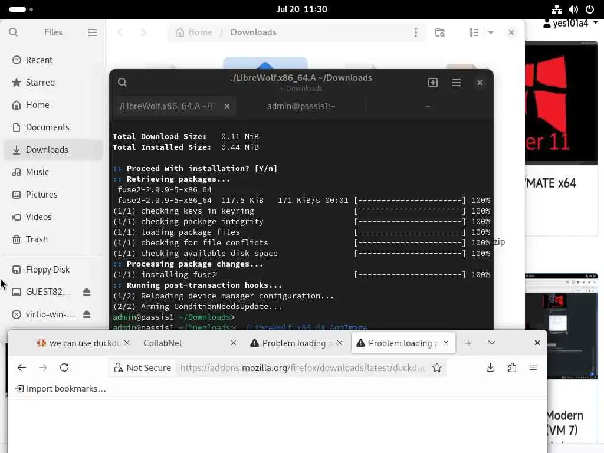This screenshot has width=604, height=453.
Task: Switch Files to list view
Action: [474, 32]
